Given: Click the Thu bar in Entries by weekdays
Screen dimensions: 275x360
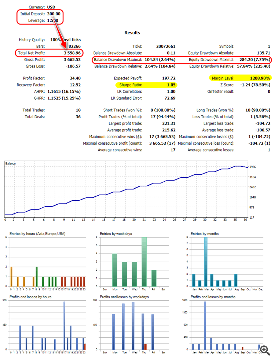Looking at the screenshot, I should click(144, 262).
